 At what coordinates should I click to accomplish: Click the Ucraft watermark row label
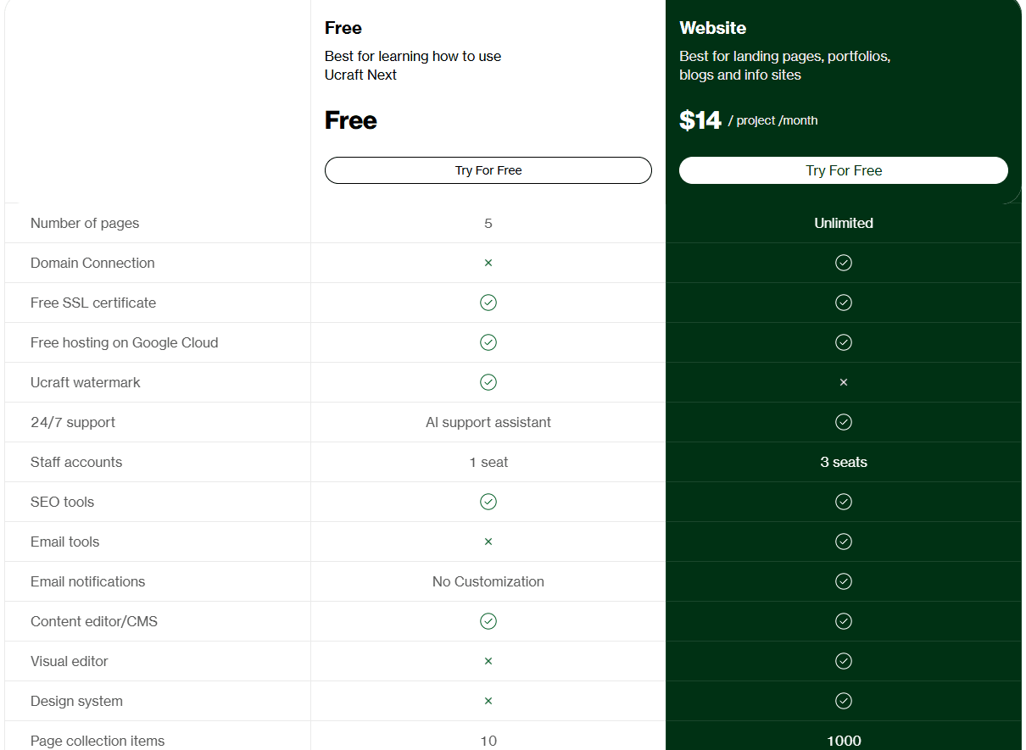(86, 383)
